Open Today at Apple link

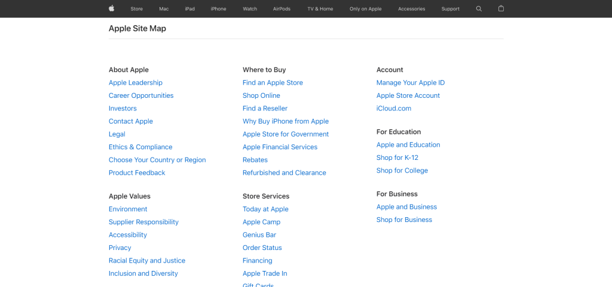click(265, 209)
